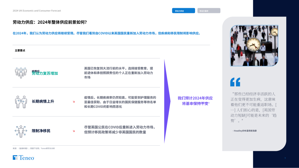Click the purple arrow-shaped divider

167,101
